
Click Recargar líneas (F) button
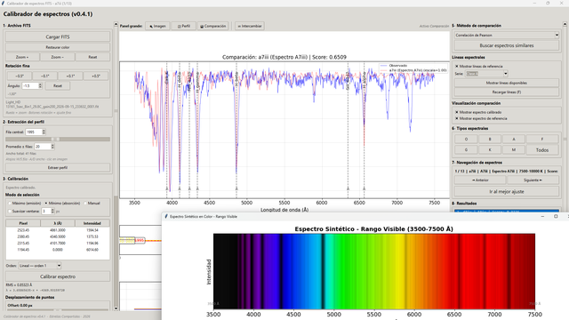click(x=507, y=92)
